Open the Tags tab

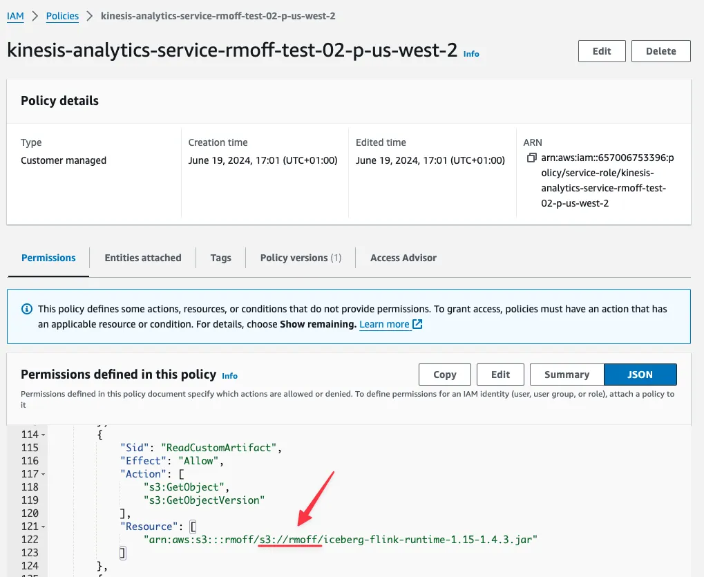click(221, 258)
